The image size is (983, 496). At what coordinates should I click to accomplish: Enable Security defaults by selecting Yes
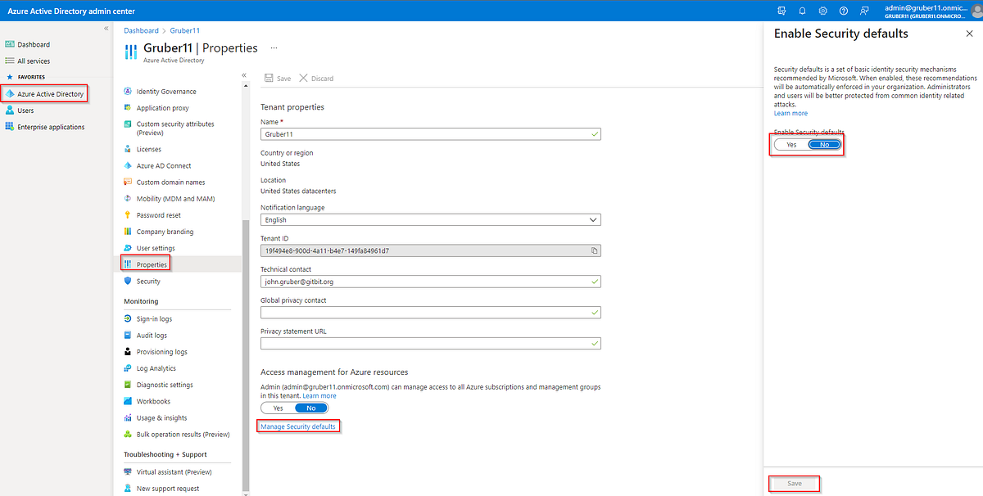pos(790,144)
